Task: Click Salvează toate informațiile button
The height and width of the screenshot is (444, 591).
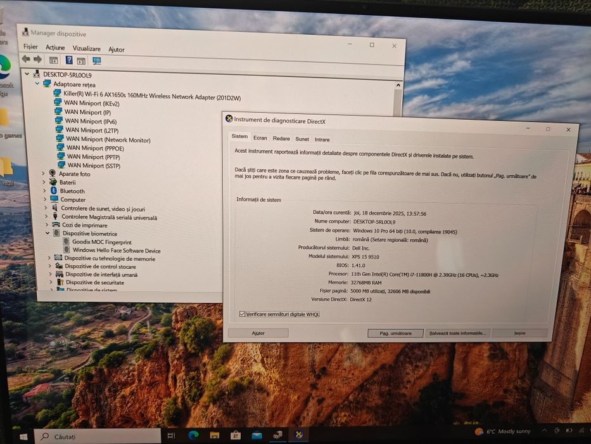Action: point(457,333)
